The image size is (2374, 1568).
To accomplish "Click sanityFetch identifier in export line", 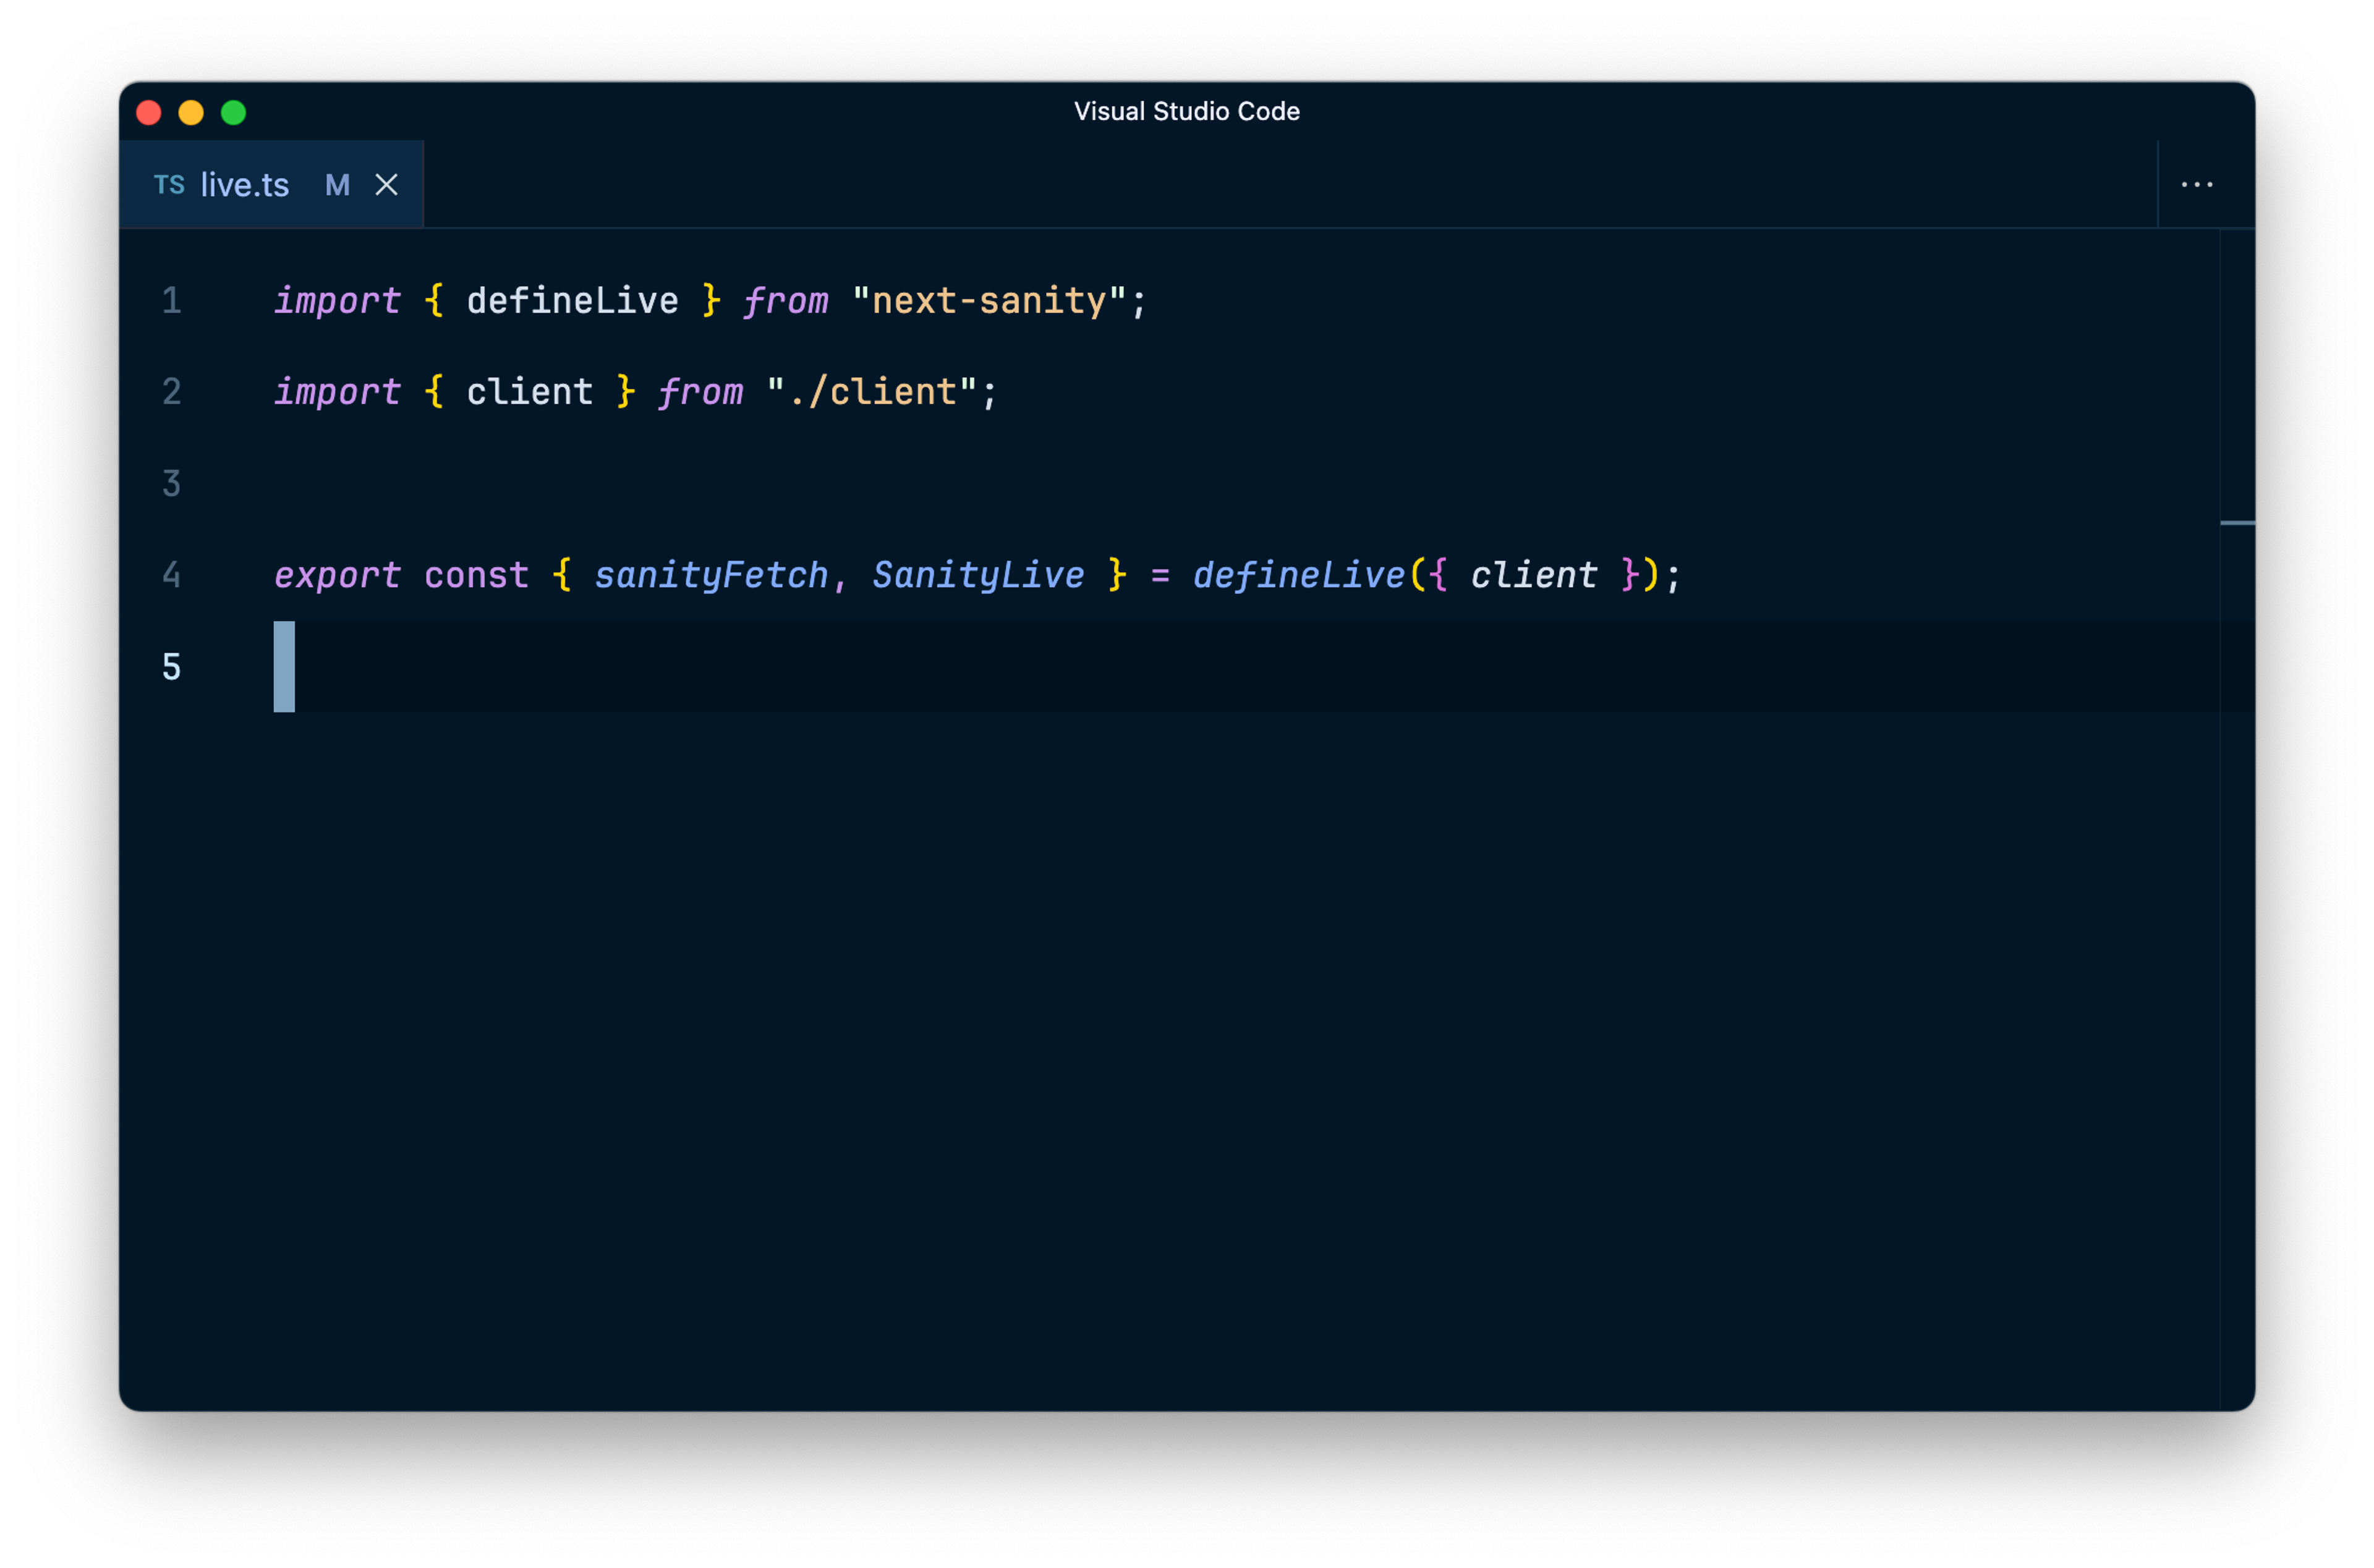I will [x=711, y=575].
